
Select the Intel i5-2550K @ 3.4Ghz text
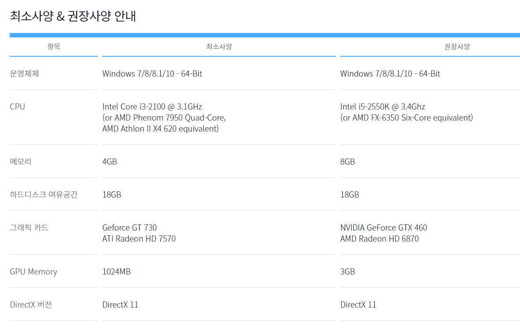coord(383,106)
